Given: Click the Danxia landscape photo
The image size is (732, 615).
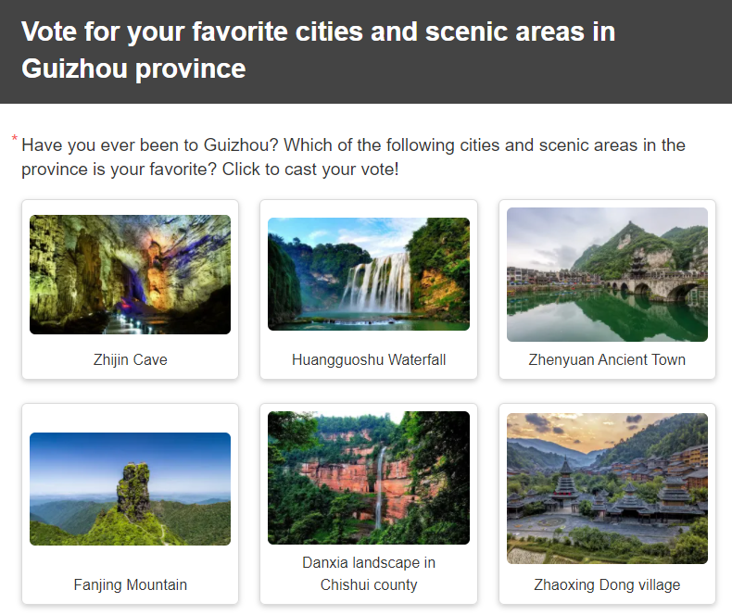Looking at the screenshot, I should pos(369,478).
